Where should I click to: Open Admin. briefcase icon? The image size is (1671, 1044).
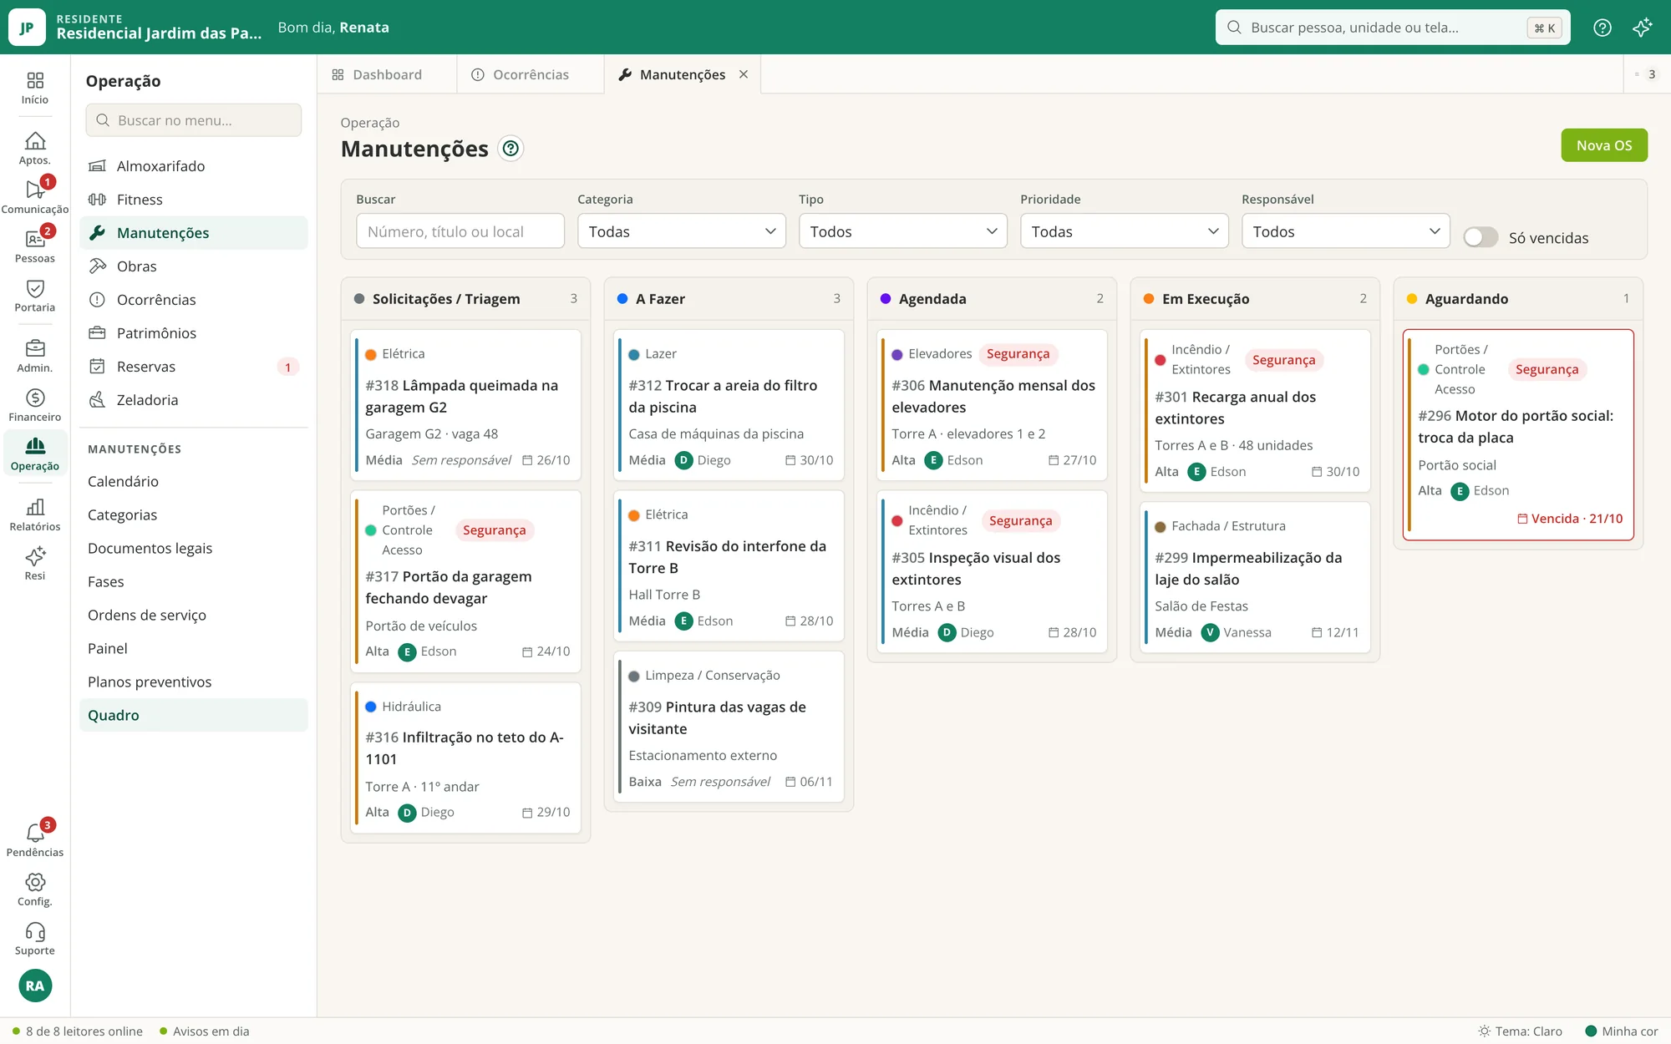click(x=35, y=356)
